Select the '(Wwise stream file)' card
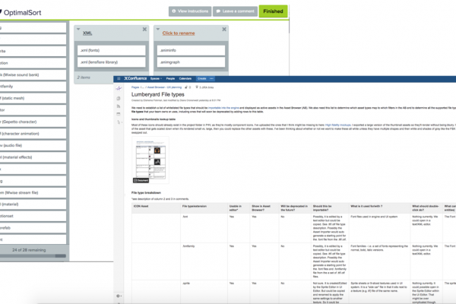The height and width of the screenshot is (304, 456). click(33, 192)
